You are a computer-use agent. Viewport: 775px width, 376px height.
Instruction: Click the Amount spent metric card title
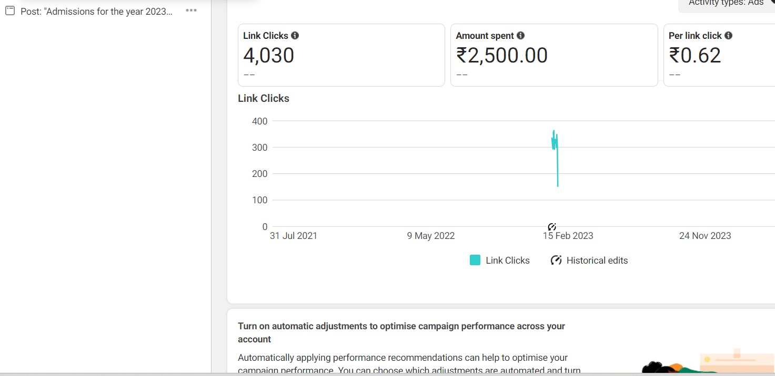click(485, 36)
